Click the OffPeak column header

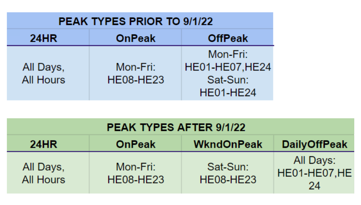pos(228,38)
